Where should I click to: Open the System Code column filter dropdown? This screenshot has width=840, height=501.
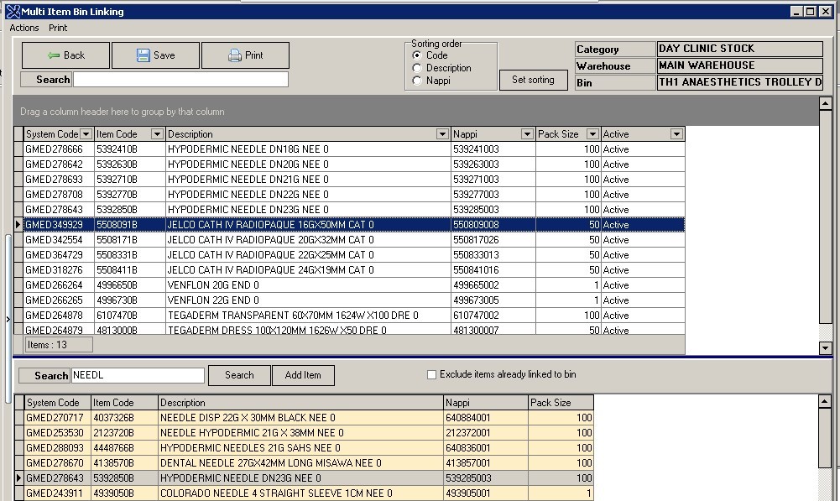click(x=86, y=134)
